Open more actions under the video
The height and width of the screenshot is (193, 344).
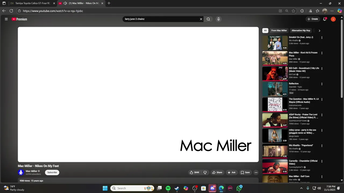coord(256,172)
